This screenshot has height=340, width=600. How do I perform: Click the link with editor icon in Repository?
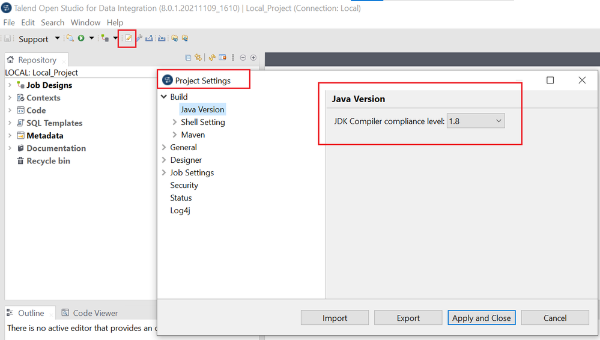198,58
